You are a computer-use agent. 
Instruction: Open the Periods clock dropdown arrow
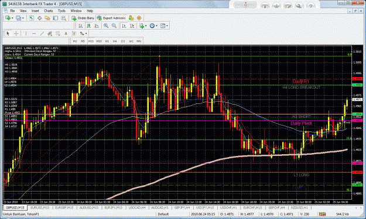click(156, 26)
